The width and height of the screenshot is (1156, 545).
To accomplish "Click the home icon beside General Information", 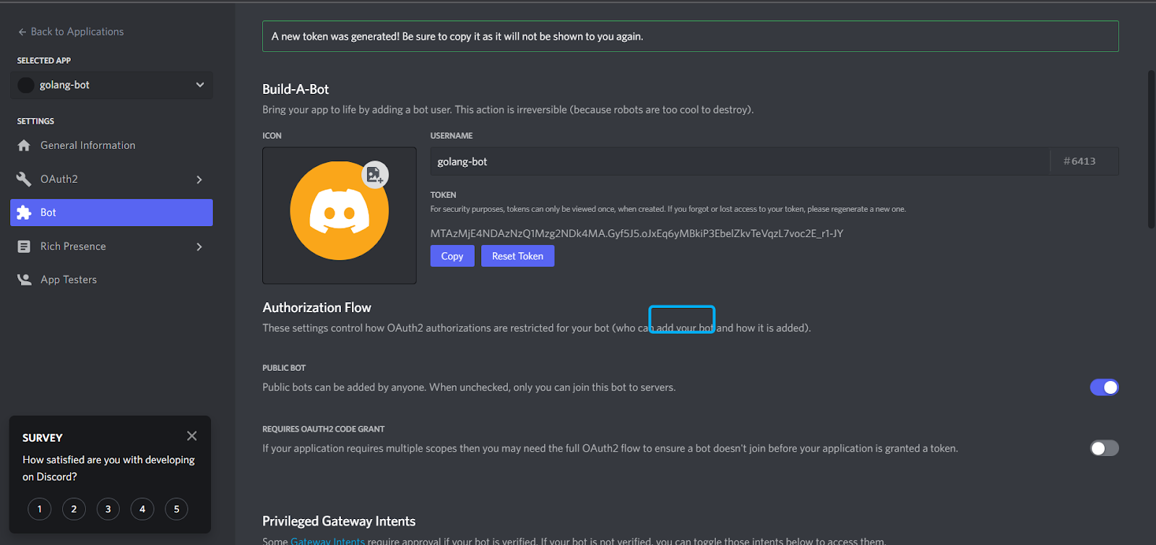I will click(24, 145).
